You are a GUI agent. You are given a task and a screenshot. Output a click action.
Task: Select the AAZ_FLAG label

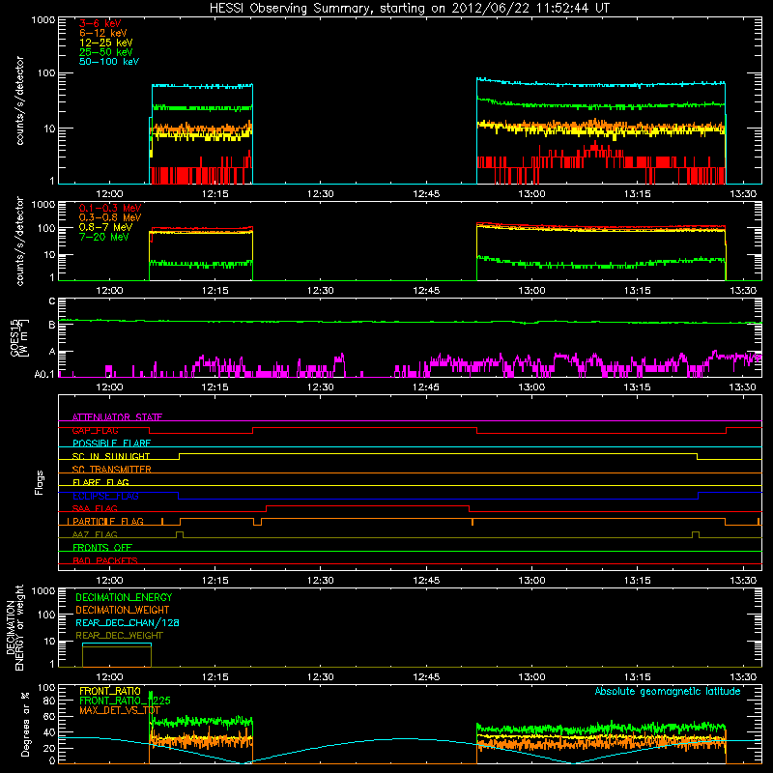pyautogui.click(x=95, y=535)
